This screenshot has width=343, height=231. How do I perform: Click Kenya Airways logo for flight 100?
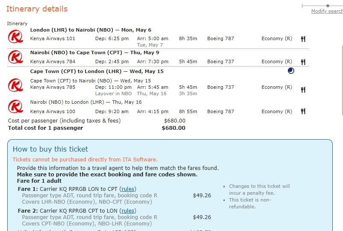tap(15, 106)
